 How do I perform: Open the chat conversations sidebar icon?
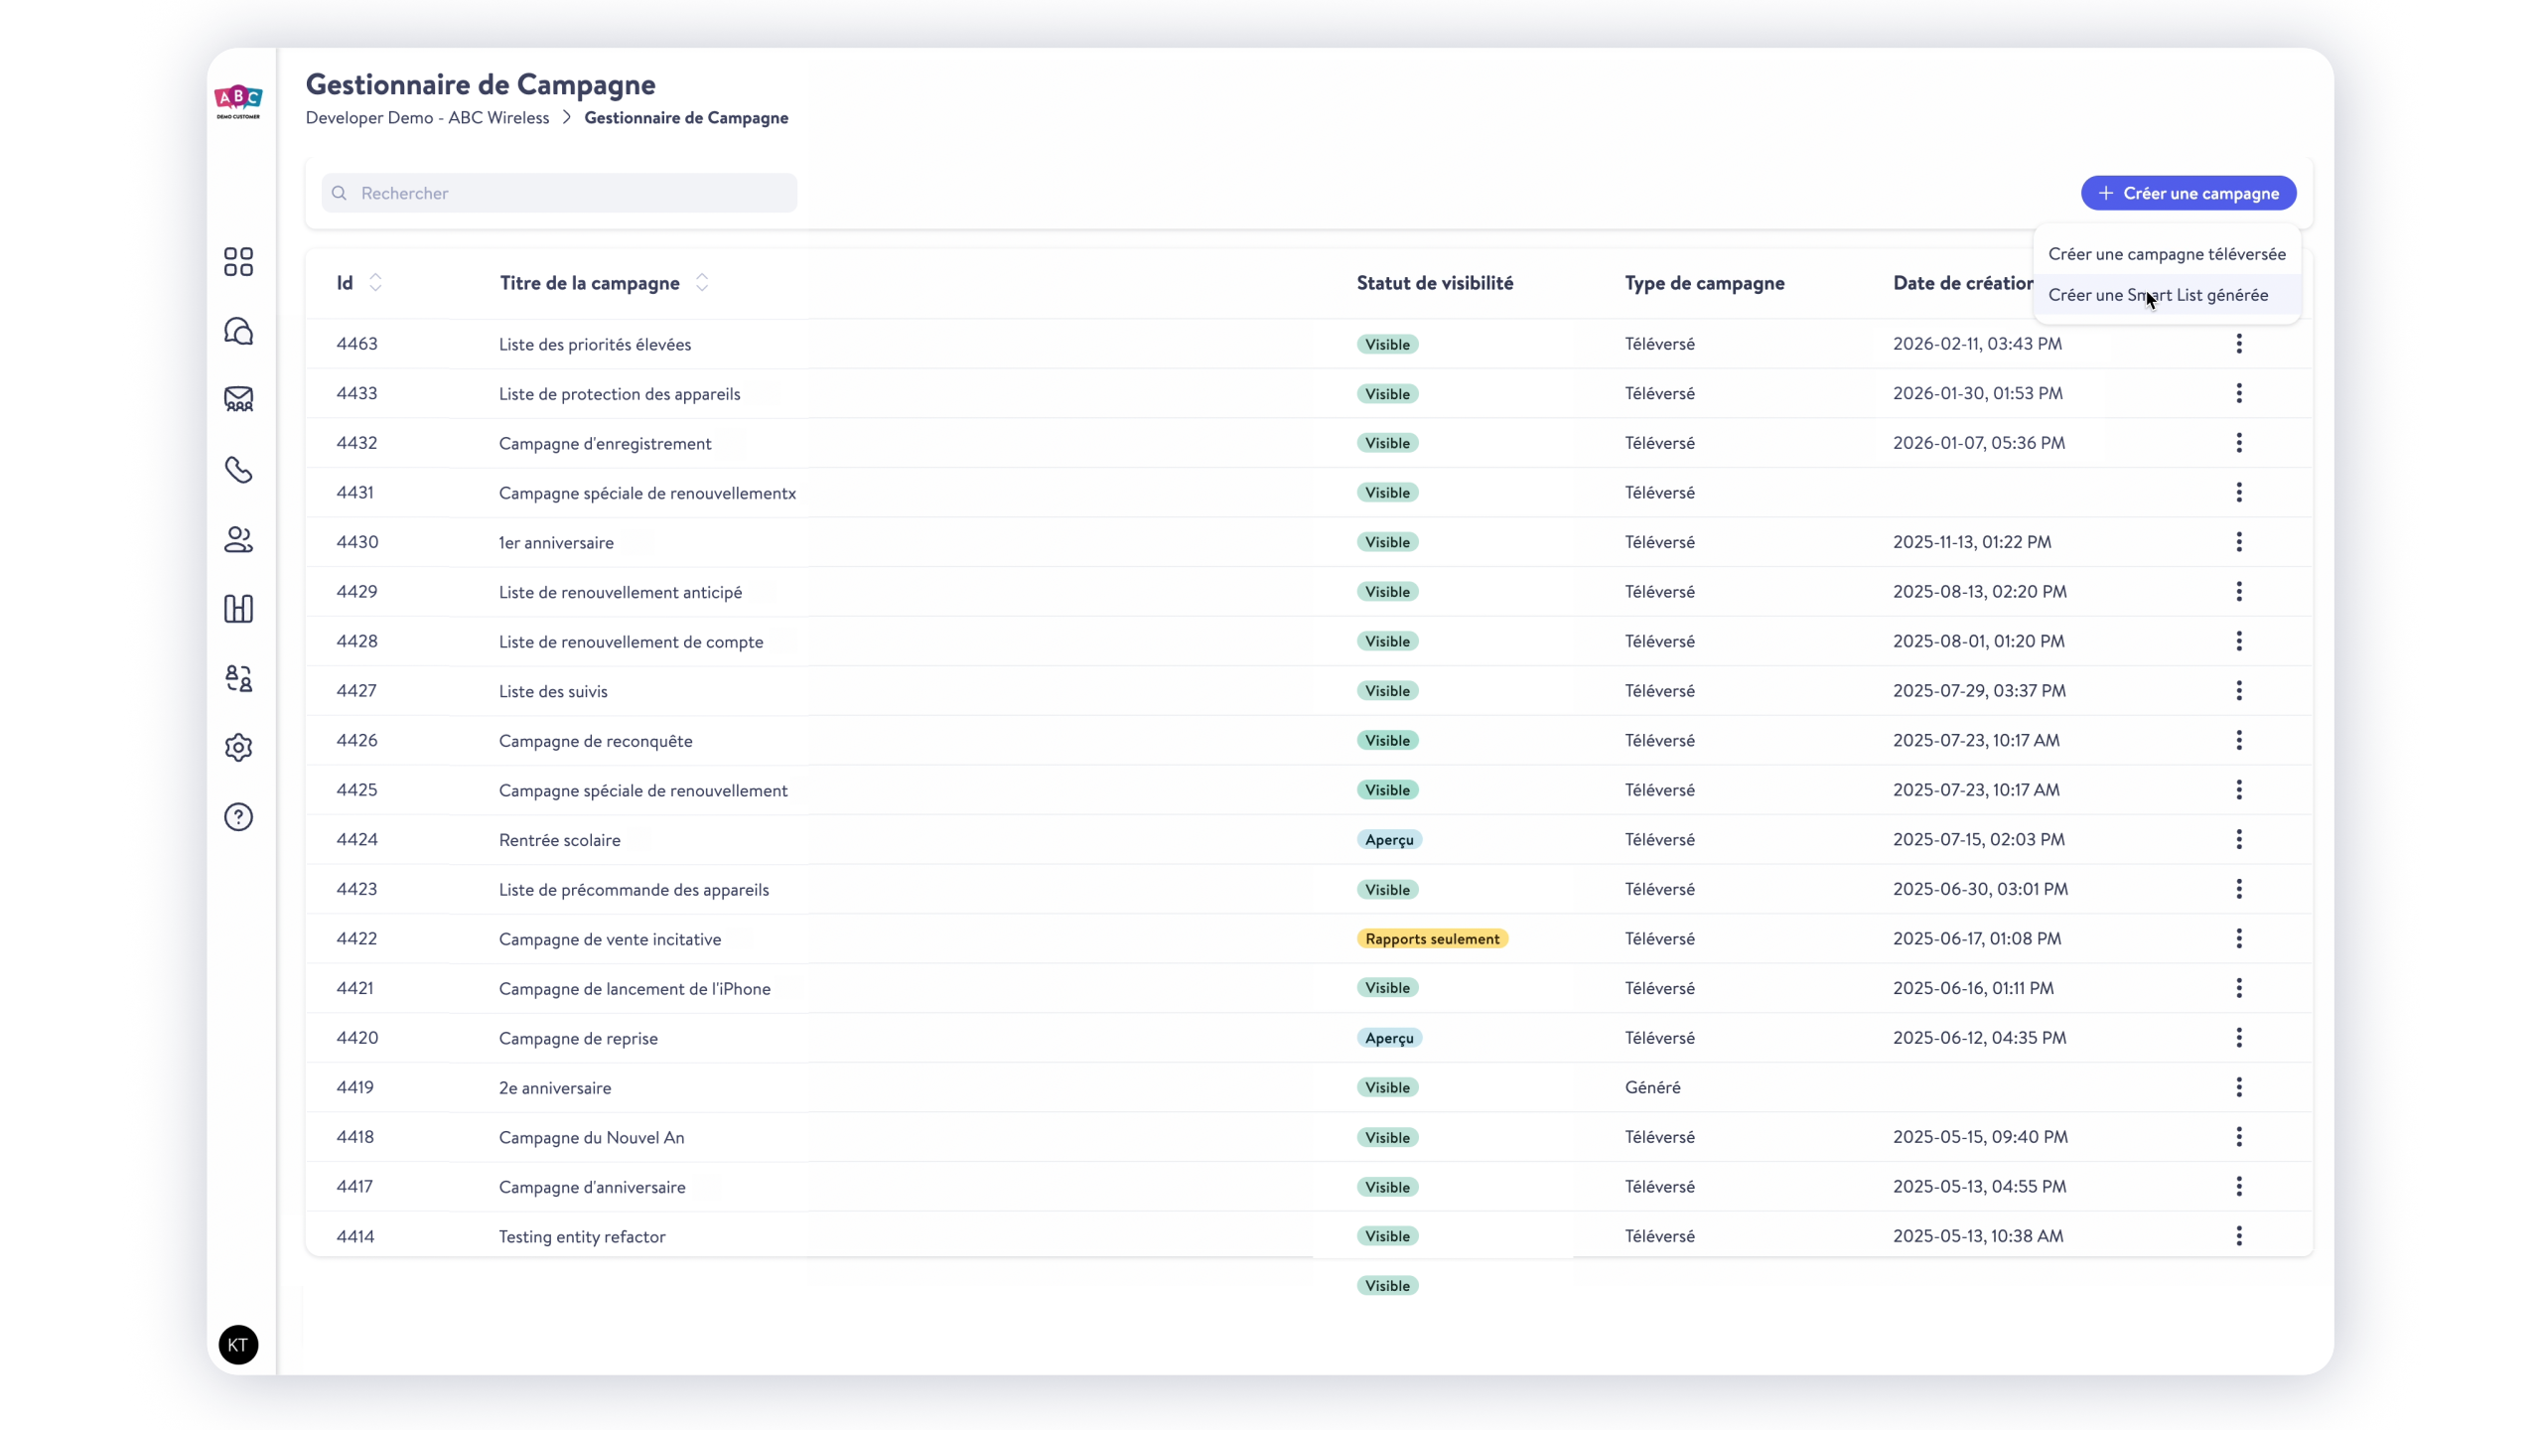click(238, 331)
